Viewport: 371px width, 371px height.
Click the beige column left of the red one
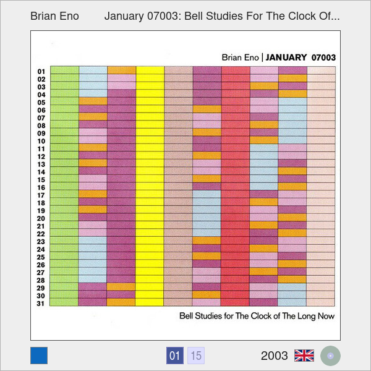click(179, 185)
